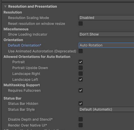
Task: Click the Orientation heading
Action: (x=13, y=40)
